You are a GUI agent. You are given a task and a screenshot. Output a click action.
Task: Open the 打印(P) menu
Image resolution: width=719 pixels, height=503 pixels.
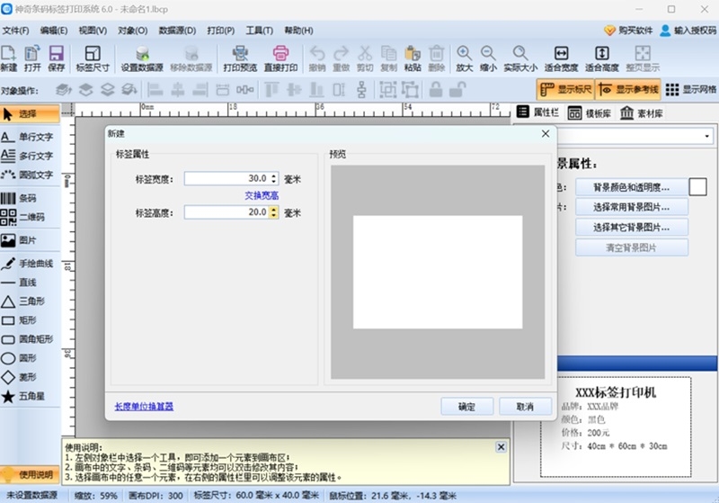[x=220, y=31]
